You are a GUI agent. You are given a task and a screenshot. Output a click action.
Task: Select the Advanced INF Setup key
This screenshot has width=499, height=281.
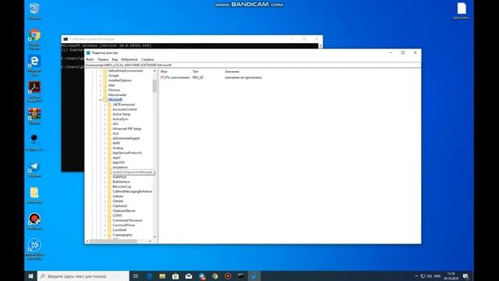click(x=126, y=129)
